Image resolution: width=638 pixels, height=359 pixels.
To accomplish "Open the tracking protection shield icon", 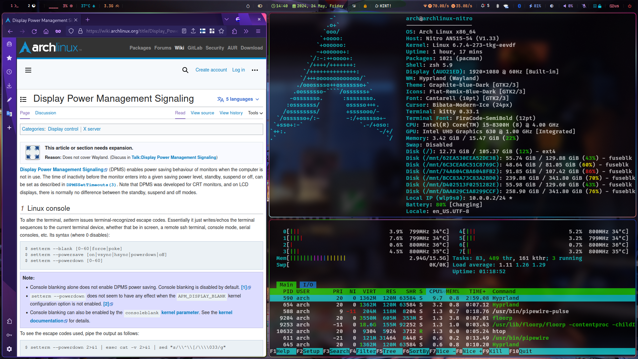I will 71,31.
